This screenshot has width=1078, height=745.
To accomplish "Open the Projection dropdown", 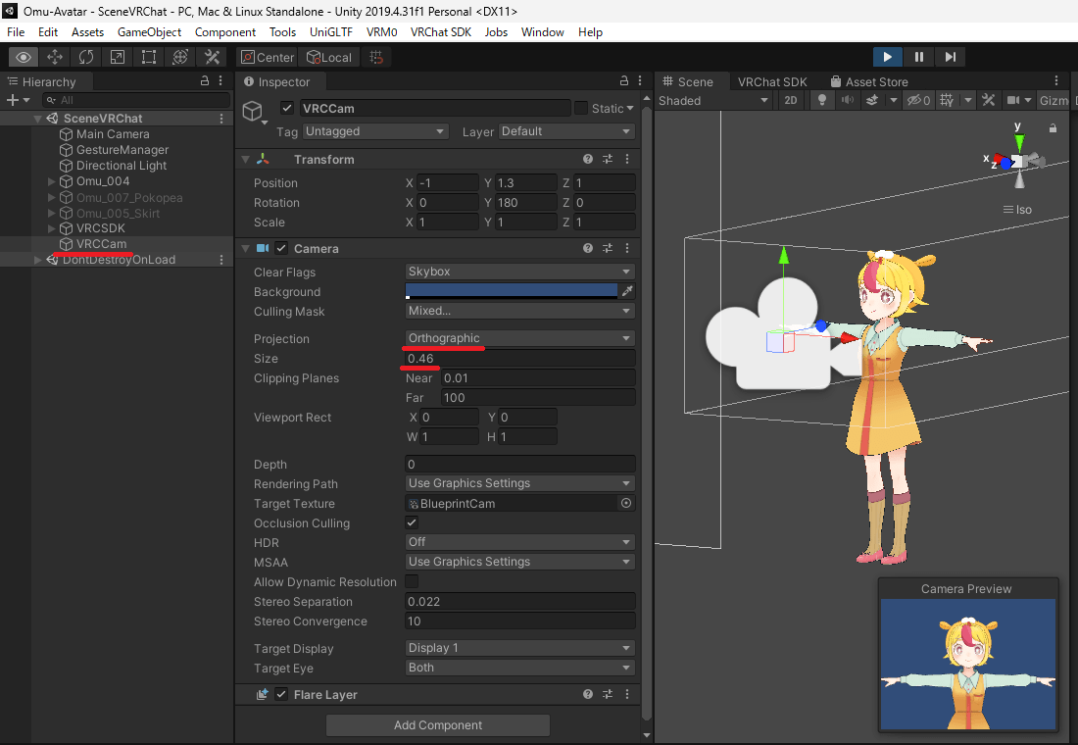I will point(519,338).
